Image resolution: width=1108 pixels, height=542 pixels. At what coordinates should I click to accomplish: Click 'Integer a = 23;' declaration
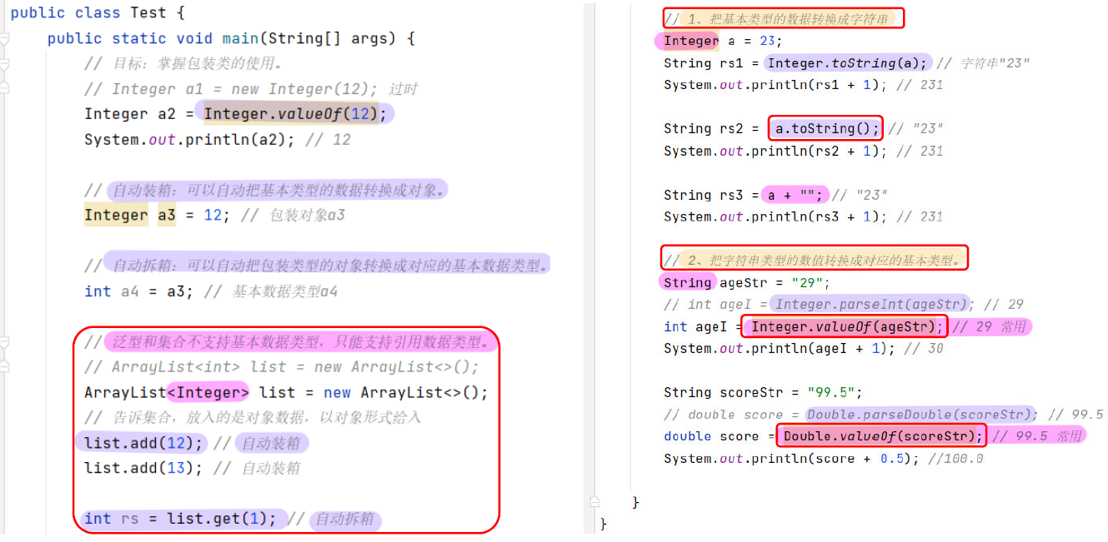click(x=723, y=41)
